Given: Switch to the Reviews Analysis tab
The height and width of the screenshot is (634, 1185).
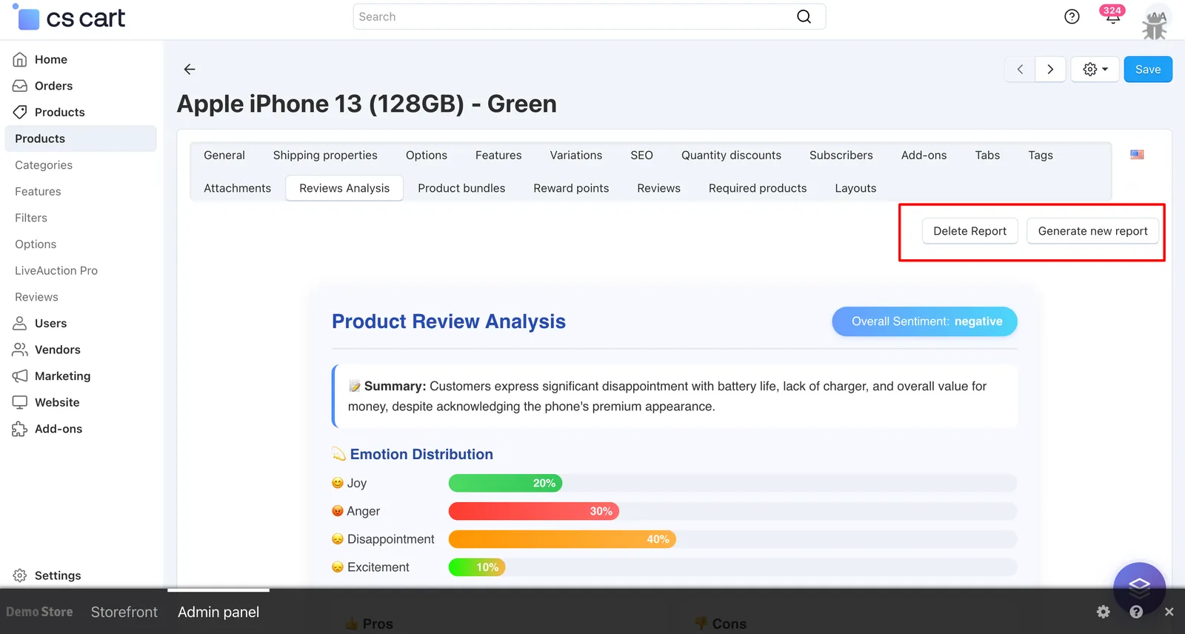Looking at the screenshot, I should click(x=344, y=188).
